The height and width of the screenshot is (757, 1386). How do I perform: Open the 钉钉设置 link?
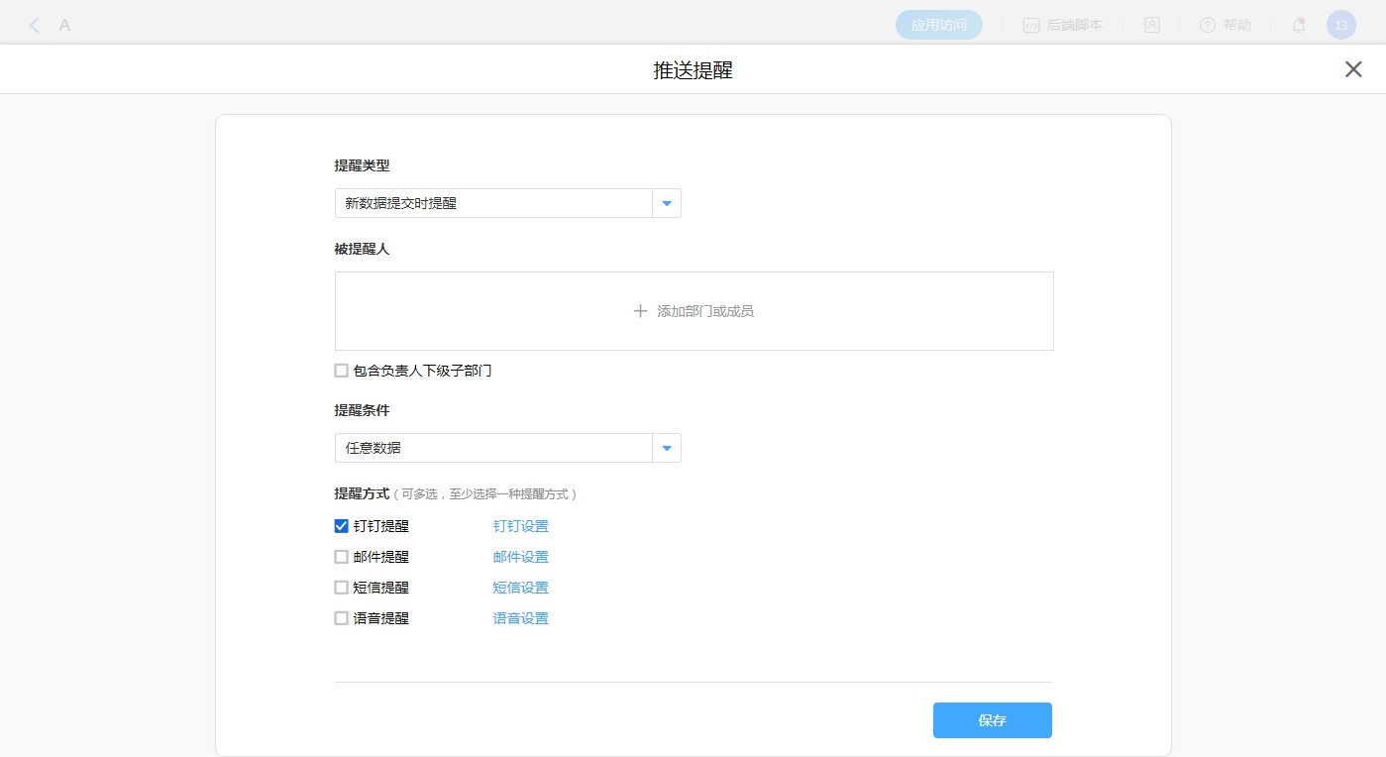(520, 526)
